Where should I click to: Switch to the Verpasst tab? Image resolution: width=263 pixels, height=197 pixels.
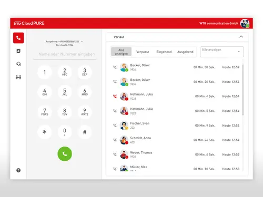pos(143,52)
